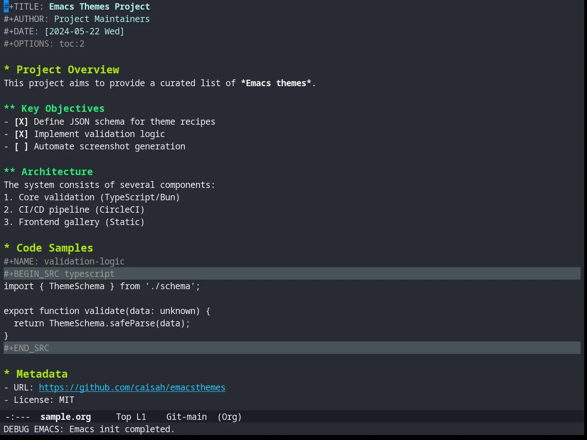The image size is (587, 440).
Task: Fold the 'Architecture' heading stars
Action: (x=10, y=171)
